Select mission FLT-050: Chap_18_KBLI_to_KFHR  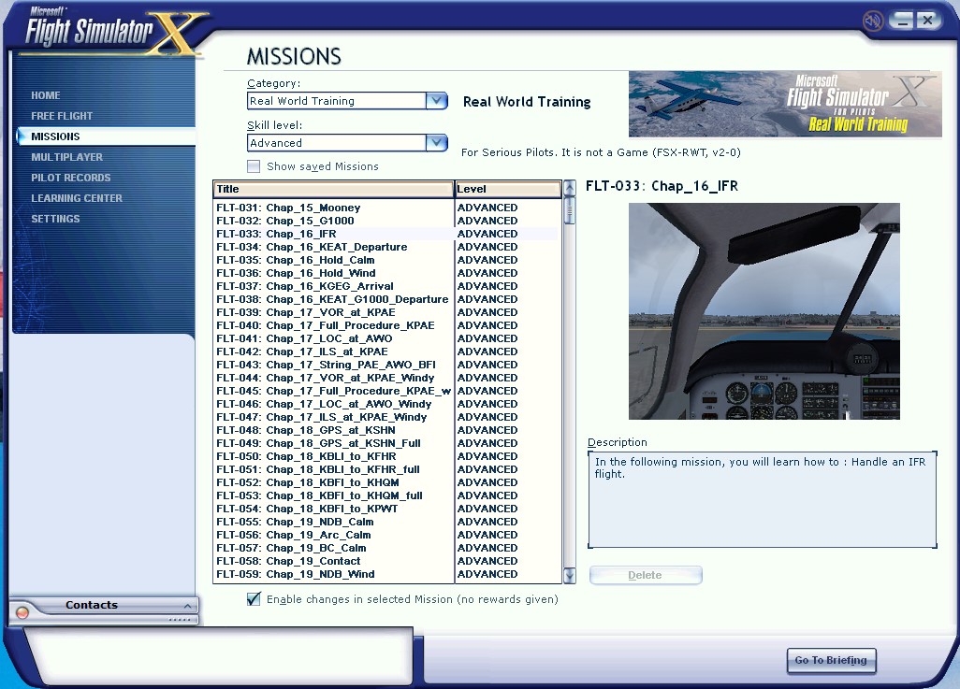click(386, 456)
